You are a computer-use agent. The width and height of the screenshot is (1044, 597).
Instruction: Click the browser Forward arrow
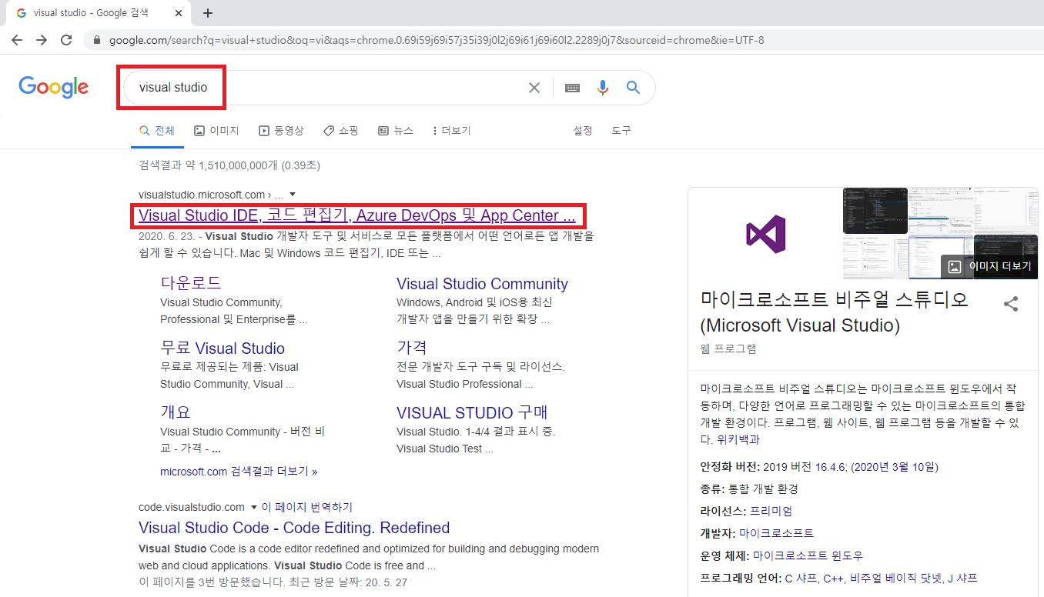point(42,40)
